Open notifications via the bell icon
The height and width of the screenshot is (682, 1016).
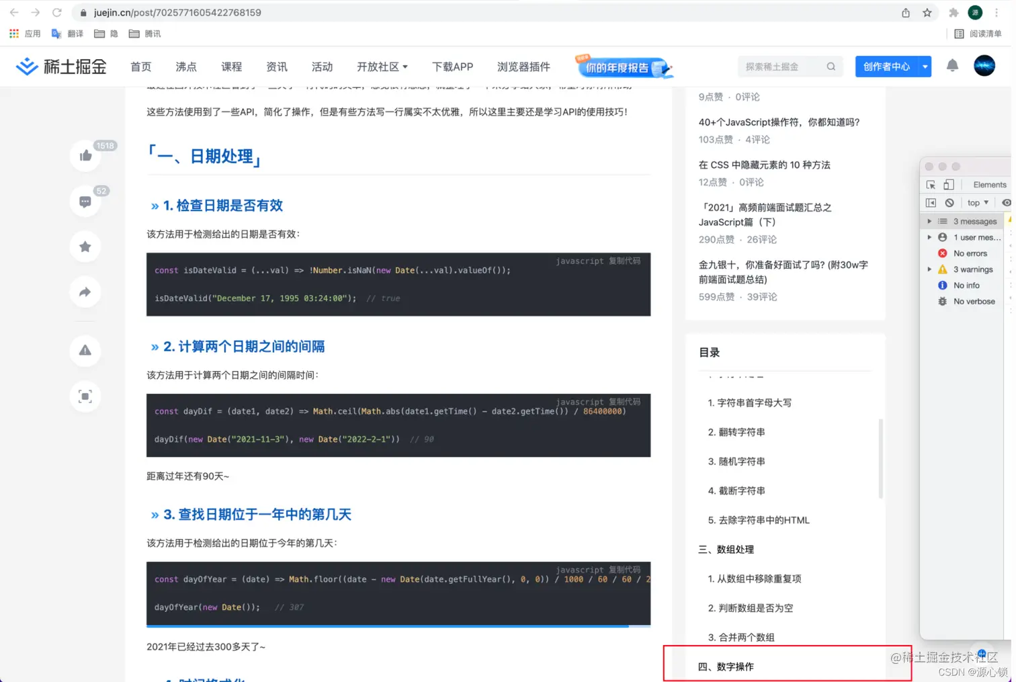952,66
